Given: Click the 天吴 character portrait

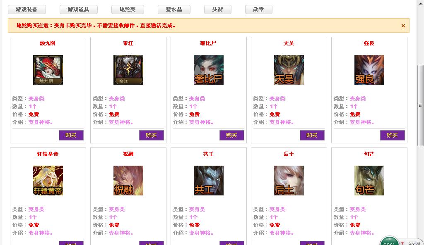Looking at the screenshot, I should click(x=289, y=70).
